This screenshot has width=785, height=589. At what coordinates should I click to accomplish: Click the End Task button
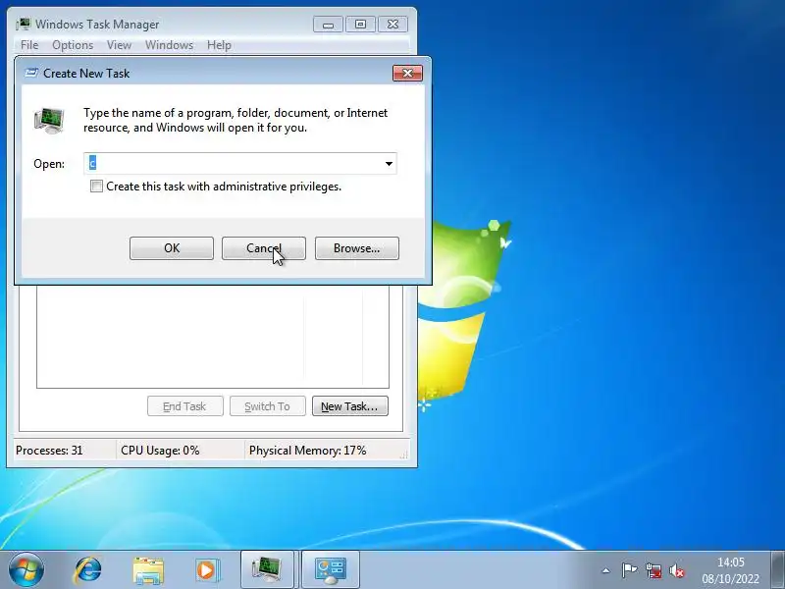(x=184, y=406)
